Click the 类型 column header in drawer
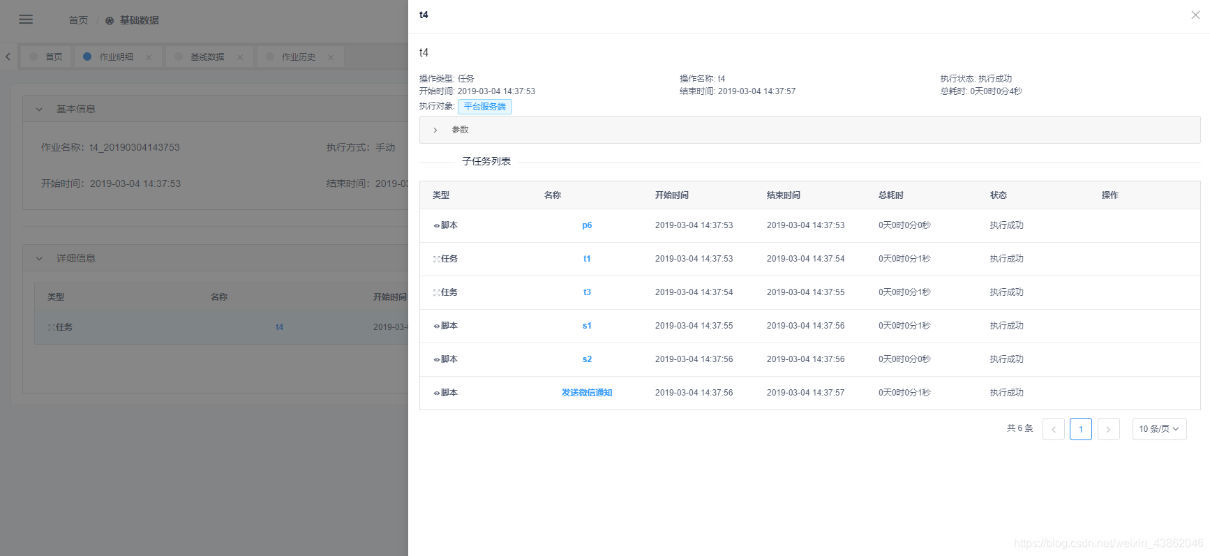 point(441,195)
